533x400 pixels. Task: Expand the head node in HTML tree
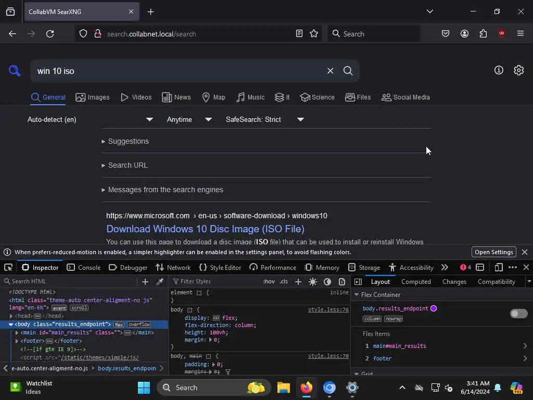click(11, 316)
